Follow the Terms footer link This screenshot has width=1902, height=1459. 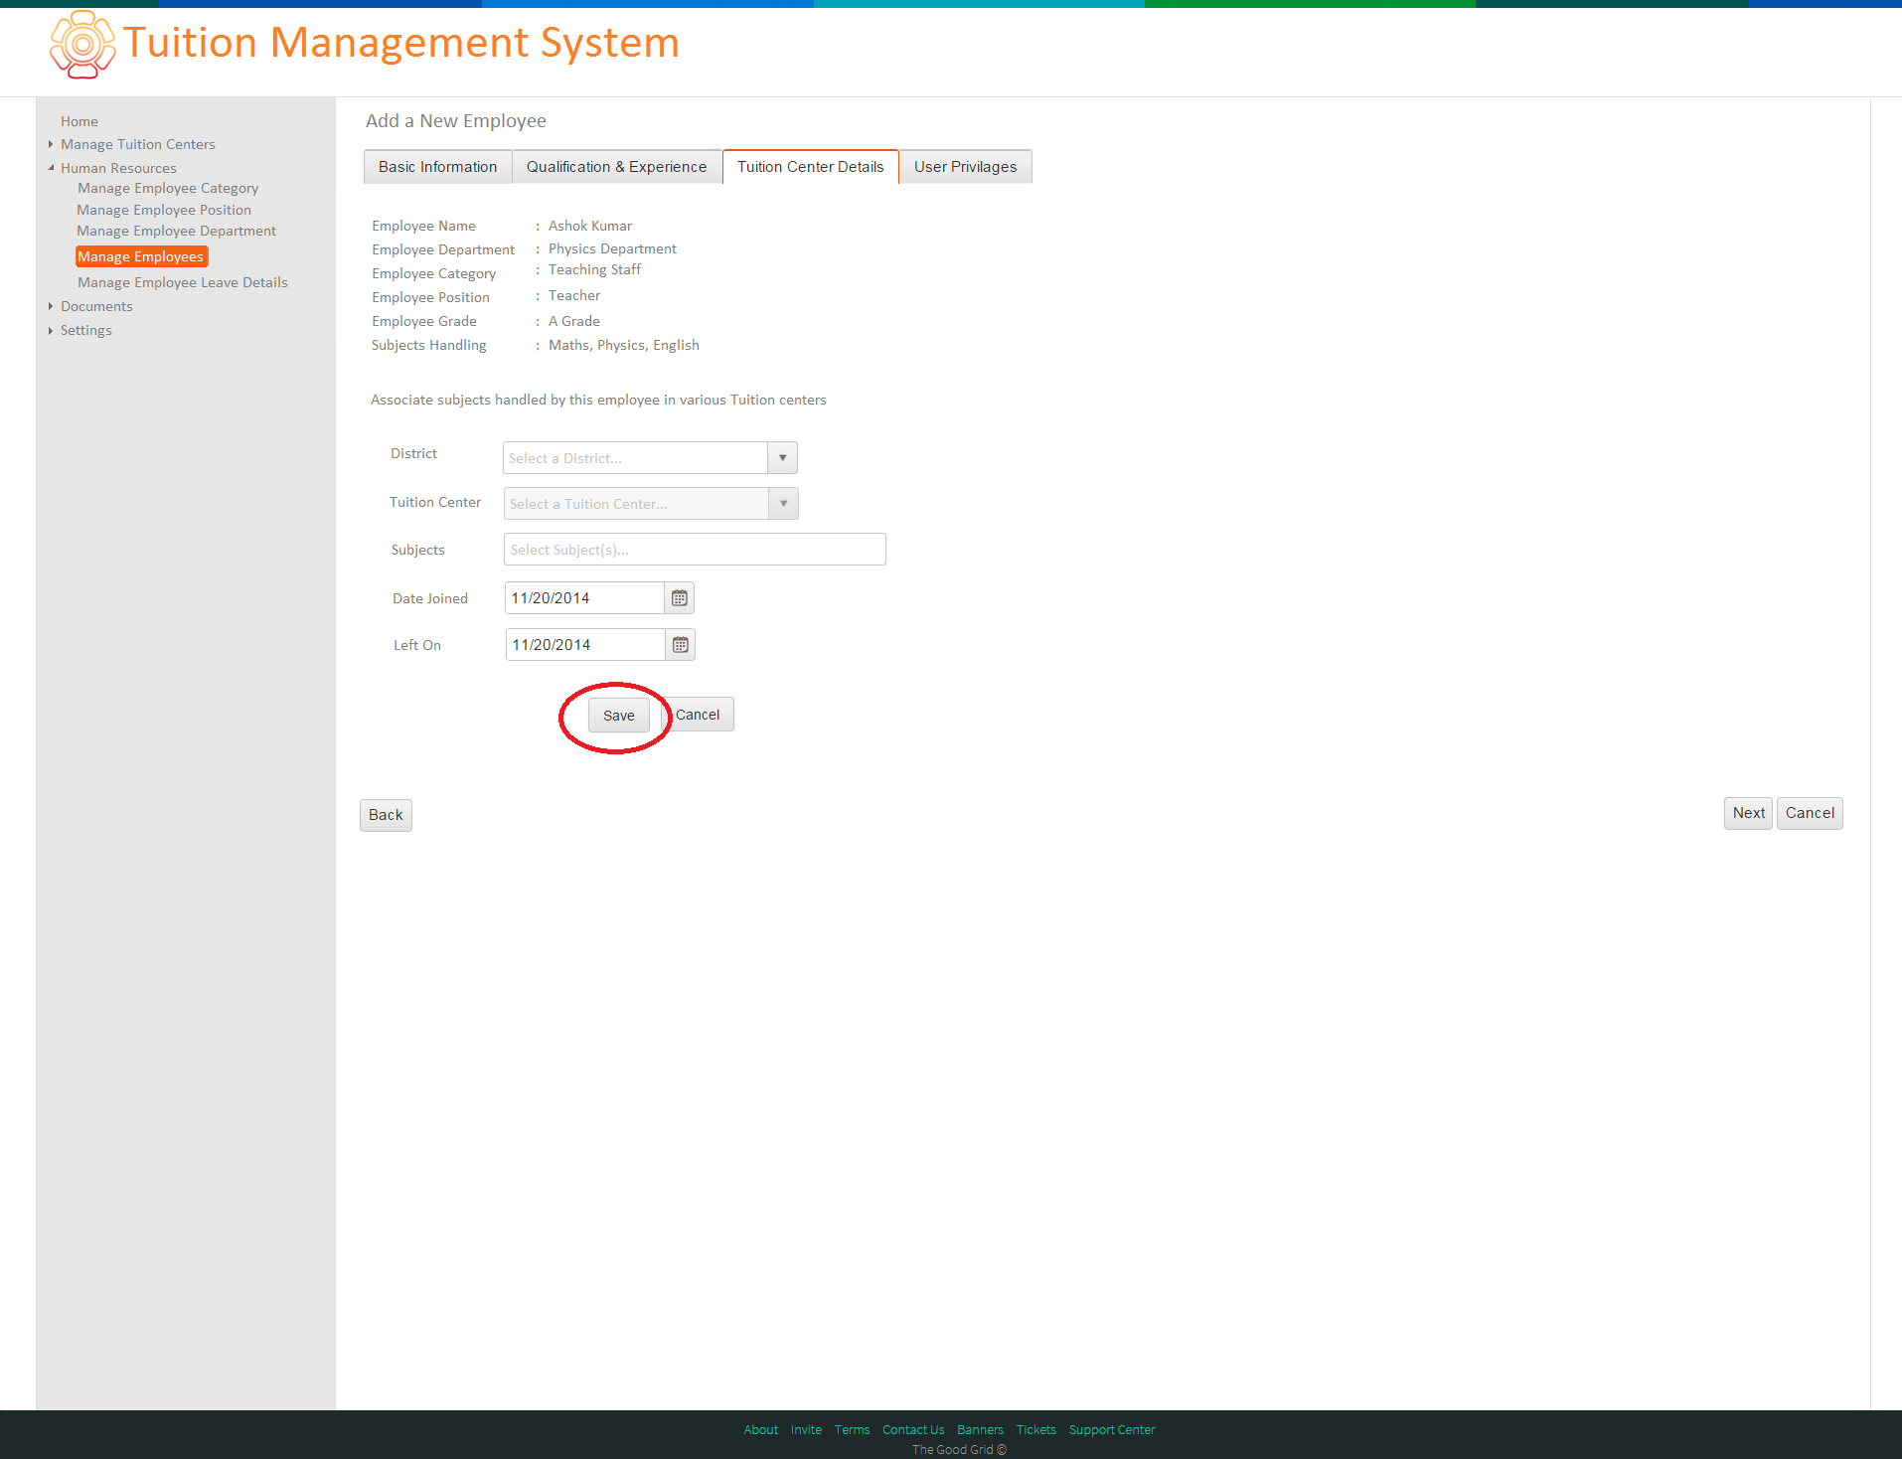pyautogui.click(x=852, y=1430)
